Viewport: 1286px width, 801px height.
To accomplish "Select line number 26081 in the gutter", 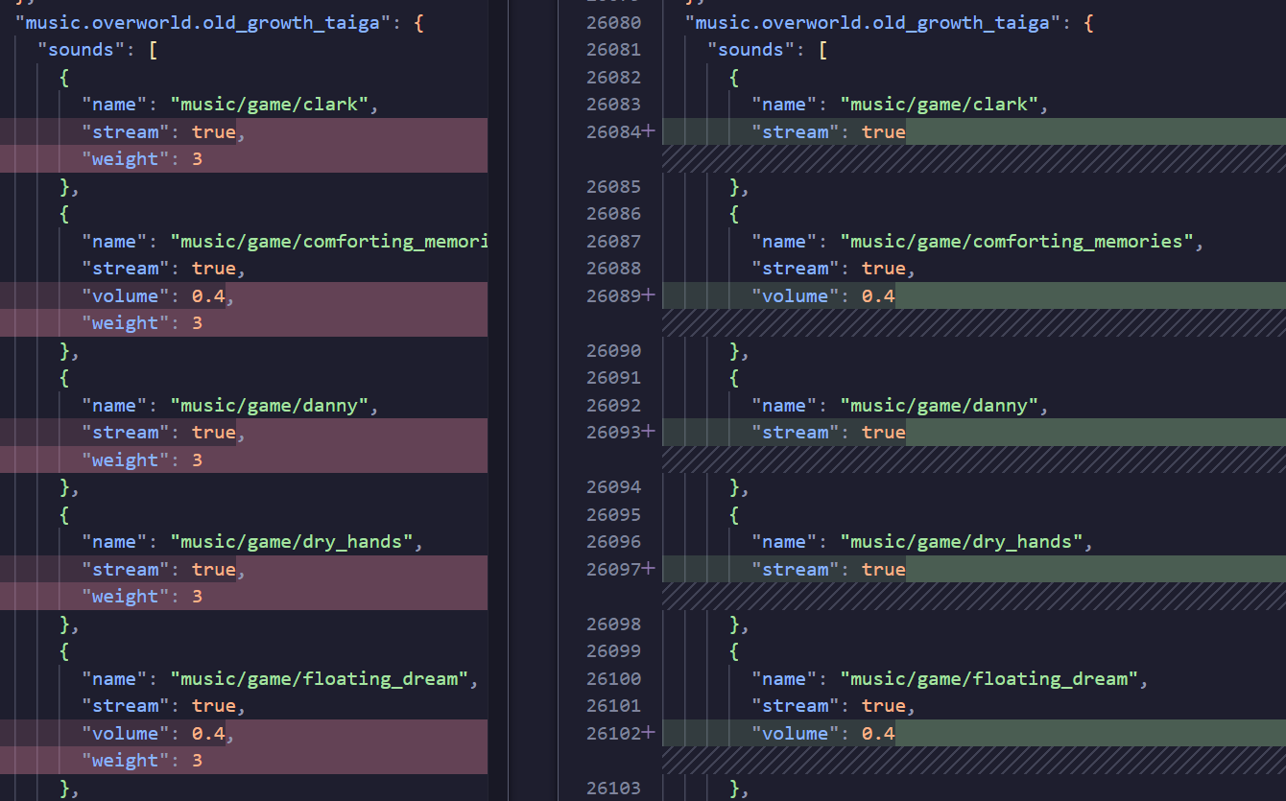I will click(x=614, y=50).
